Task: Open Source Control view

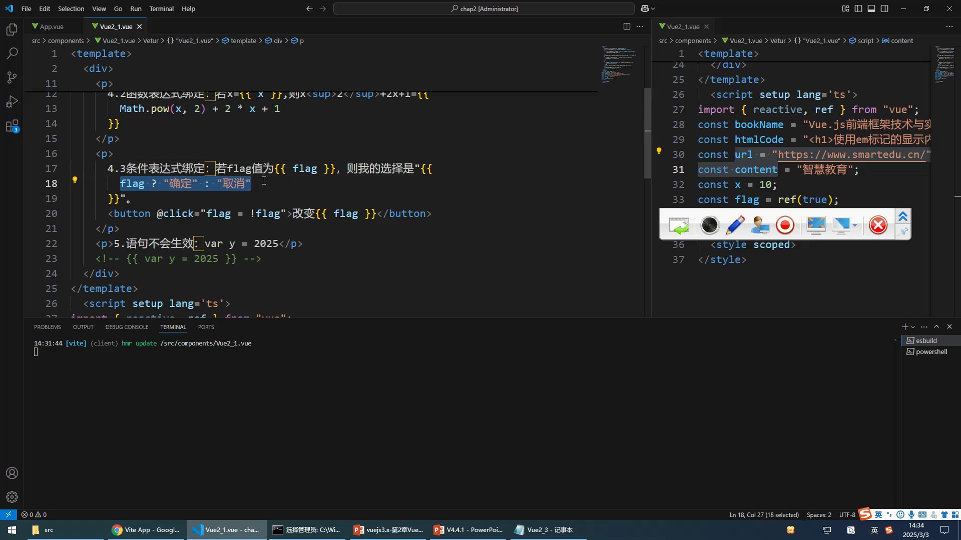Action: pyautogui.click(x=12, y=77)
